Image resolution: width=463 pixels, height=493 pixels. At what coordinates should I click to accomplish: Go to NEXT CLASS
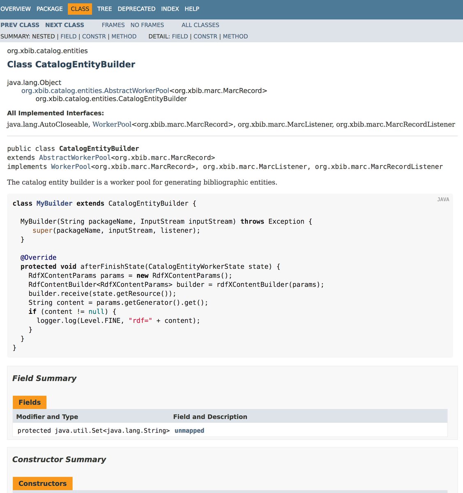coord(64,25)
